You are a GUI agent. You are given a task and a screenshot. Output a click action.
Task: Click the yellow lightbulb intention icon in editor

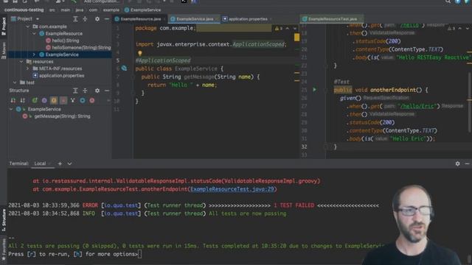pos(140,53)
